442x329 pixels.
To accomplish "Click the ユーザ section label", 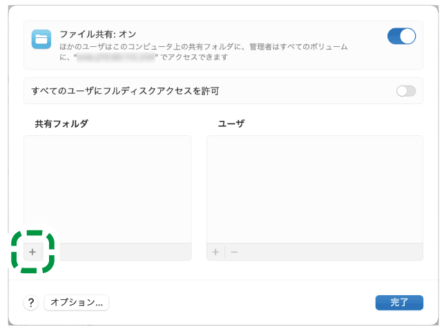I will coord(231,124).
